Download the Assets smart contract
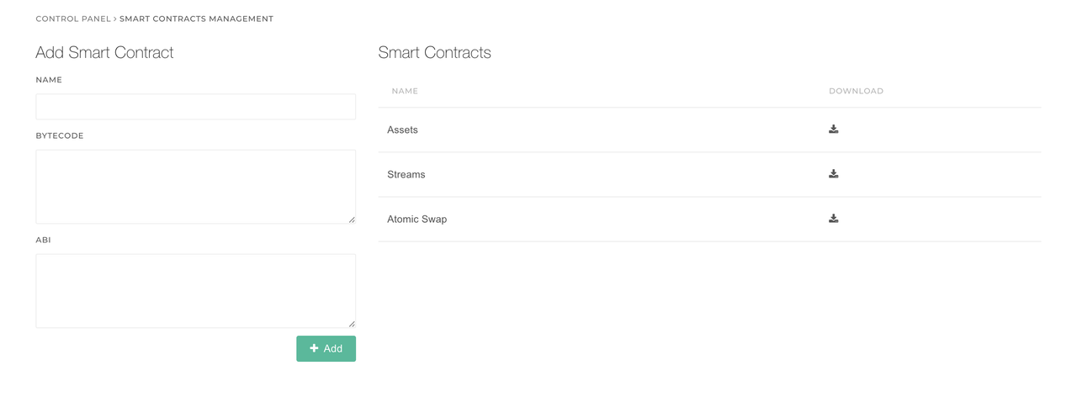The width and height of the screenshot is (1077, 413). (833, 130)
